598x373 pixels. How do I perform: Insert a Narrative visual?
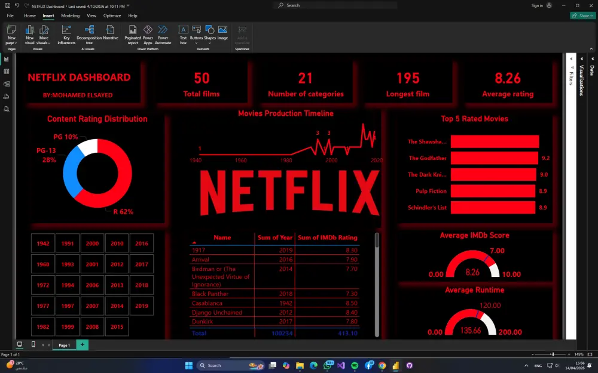110,33
